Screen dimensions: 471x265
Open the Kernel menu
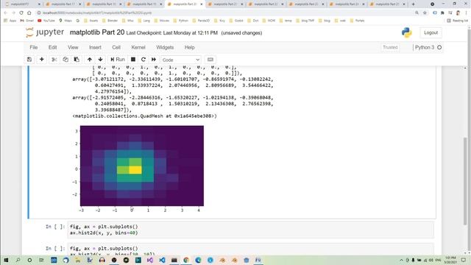coord(138,47)
